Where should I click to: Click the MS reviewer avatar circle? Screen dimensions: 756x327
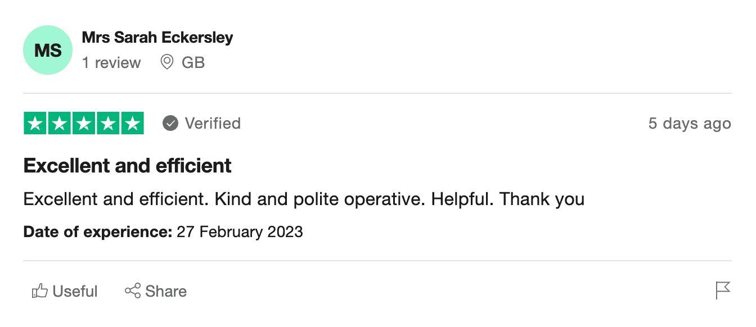coord(48,50)
